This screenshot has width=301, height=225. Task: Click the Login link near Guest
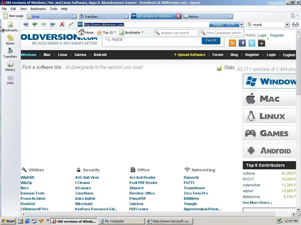pyautogui.click(x=262, y=35)
